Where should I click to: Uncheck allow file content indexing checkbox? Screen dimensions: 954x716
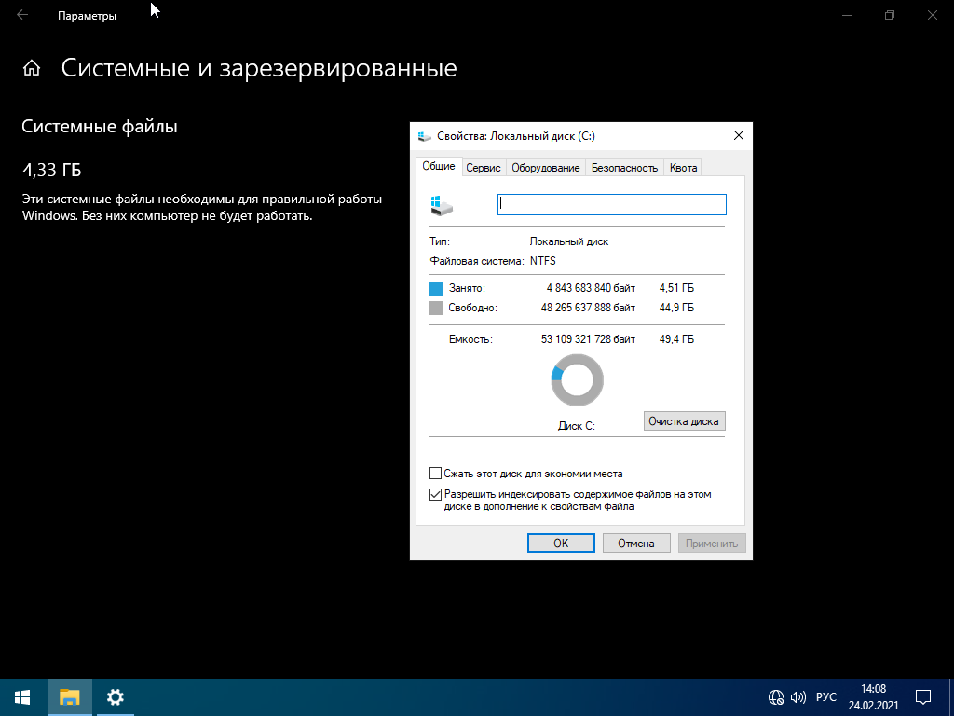click(435, 495)
